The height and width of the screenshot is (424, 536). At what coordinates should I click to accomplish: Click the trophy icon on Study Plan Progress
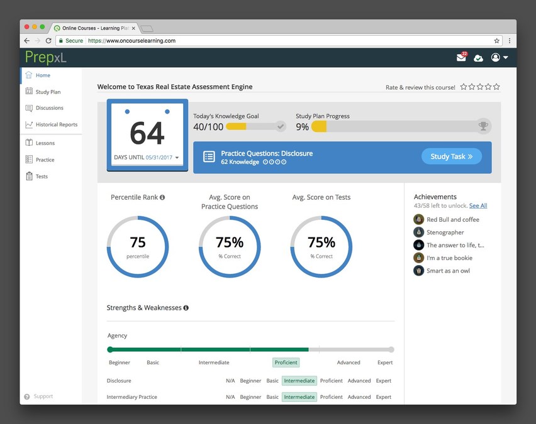pos(483,126)
